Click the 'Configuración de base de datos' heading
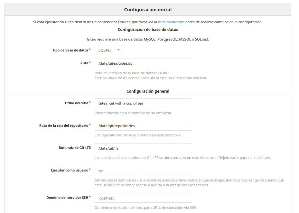Screen dimensions: 299x213 point(148,29)
